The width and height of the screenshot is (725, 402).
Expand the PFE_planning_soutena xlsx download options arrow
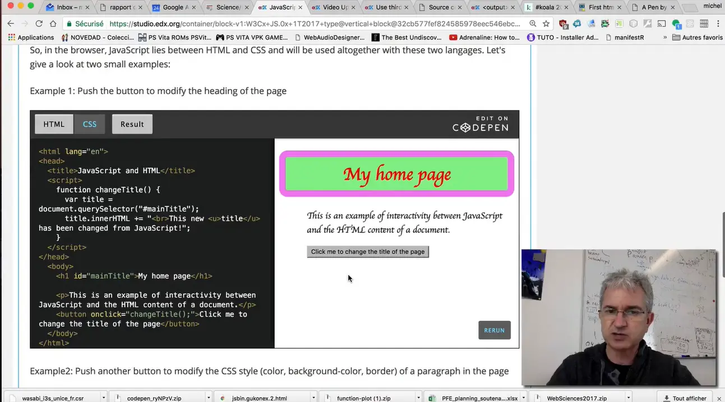pyautogui.click(x=525, y=398)
